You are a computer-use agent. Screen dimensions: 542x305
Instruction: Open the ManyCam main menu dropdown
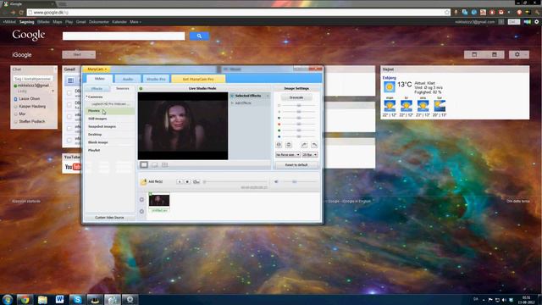tap(97, 69)
